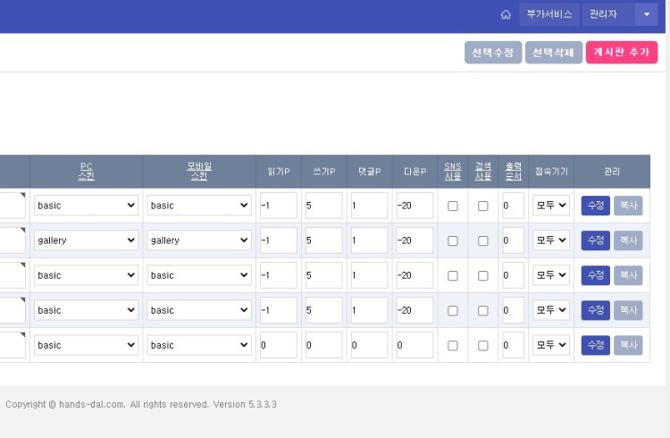Open the admin account dropdown arrow
The image size is (670, 438).
coord(646,15)
